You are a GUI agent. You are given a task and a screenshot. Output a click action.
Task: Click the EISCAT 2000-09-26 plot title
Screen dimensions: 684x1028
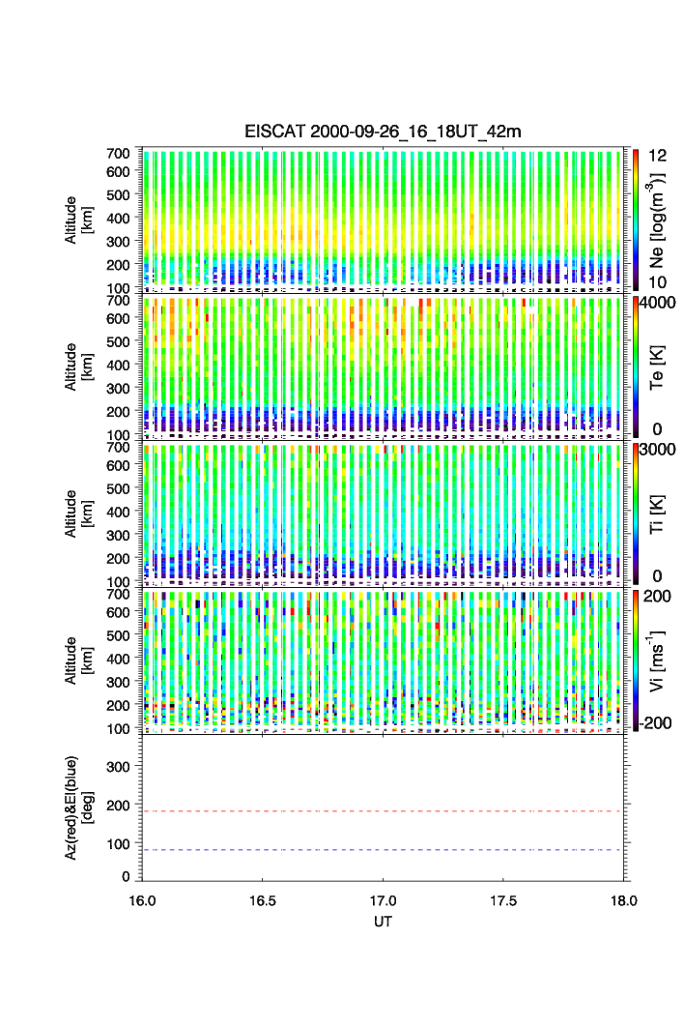pyautogui.click(x=383, y=132)
